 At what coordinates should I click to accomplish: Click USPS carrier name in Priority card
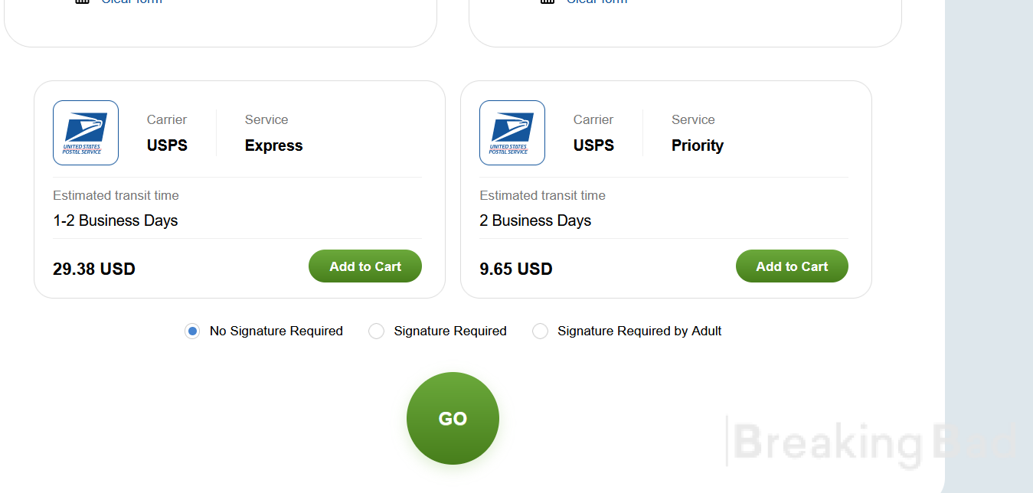593,145
